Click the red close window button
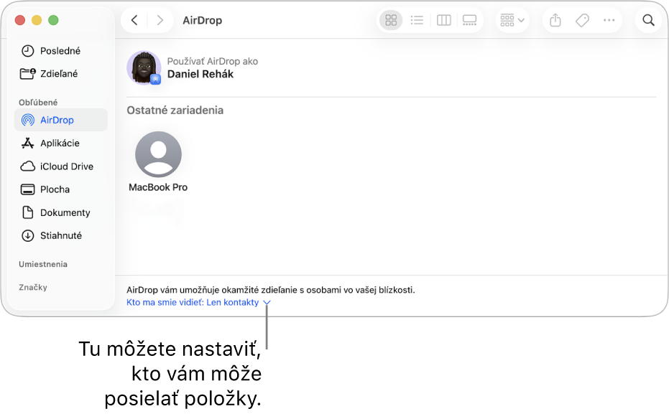The image size is (669, 414). [x=20, y=20]
